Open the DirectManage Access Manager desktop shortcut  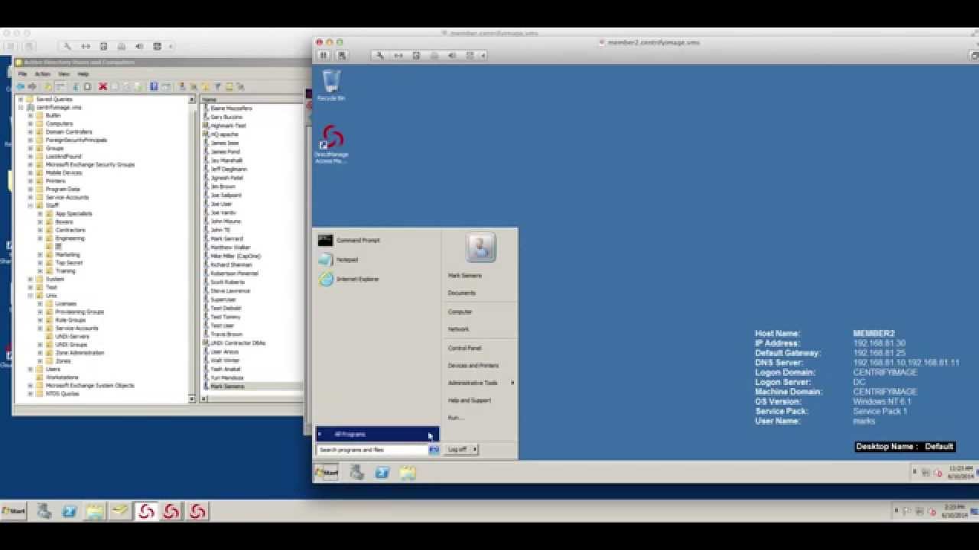[331, 144]
